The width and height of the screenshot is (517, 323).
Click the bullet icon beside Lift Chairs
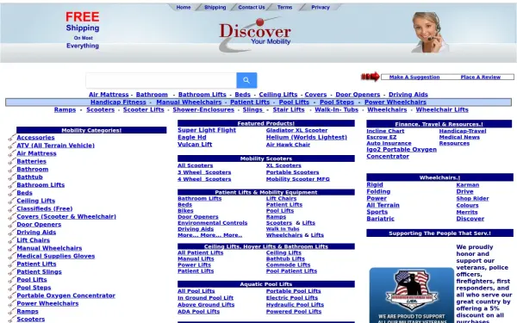point(12,240)
